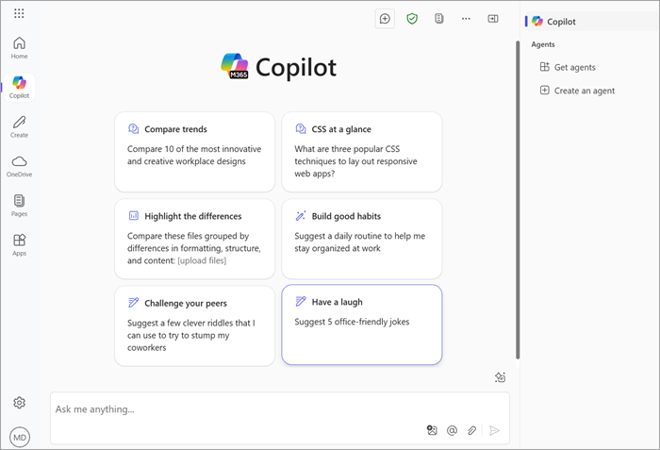This screenshot has width=660, height=450.
Task: Select Copilot entry in right panel
Action: pyautogui.click(x=590, y=22)
